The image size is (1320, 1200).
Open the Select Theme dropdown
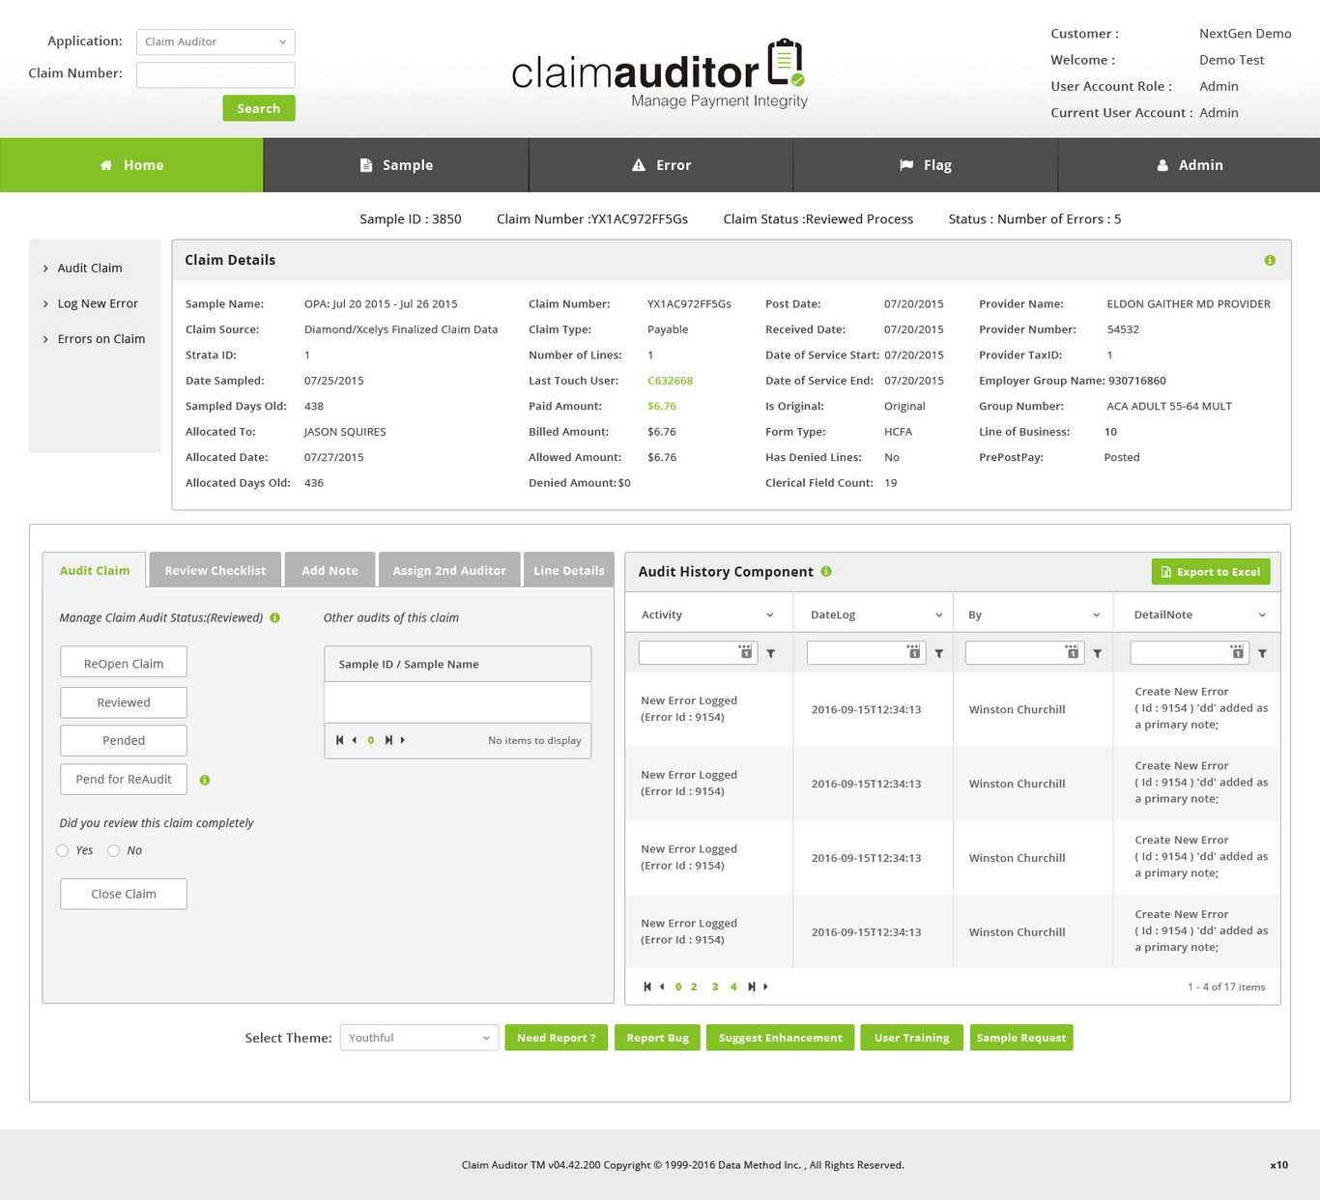(x=419, y=1038)
